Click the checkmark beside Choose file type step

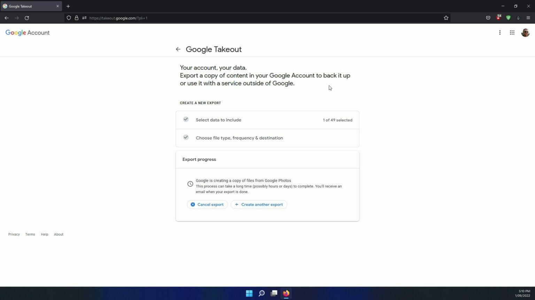coord(186,137)
